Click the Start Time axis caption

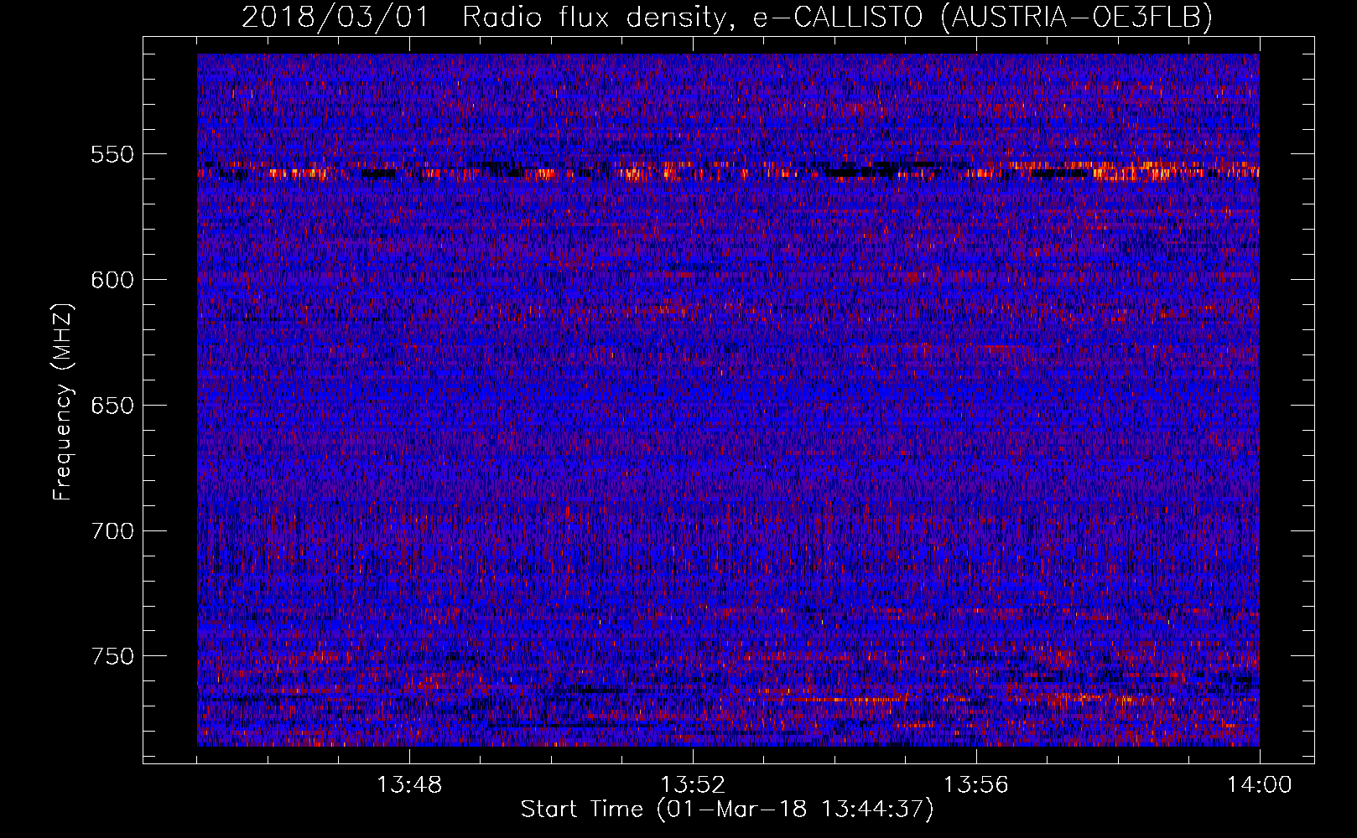coord(727,810)
